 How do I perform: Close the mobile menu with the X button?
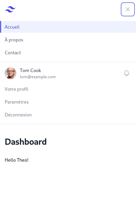coord(128,9)
